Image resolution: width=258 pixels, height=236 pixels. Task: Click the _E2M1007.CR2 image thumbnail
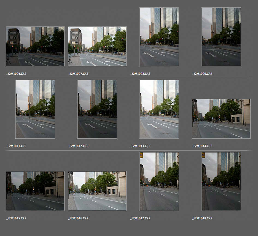coord(97,46)
